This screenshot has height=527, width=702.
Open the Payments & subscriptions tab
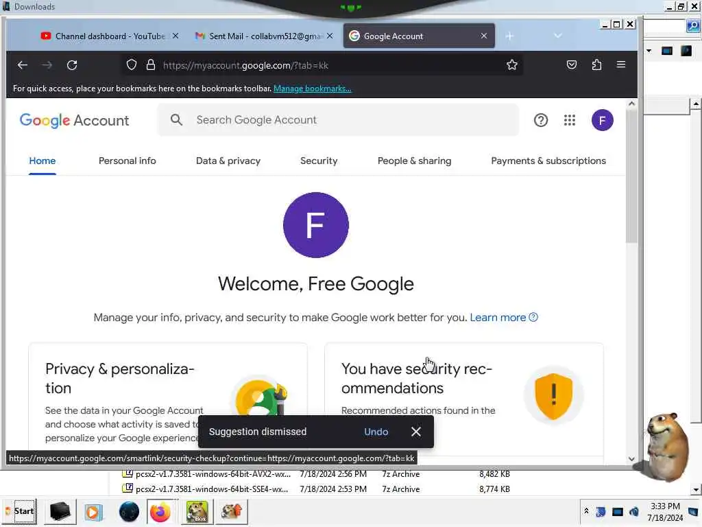[x=548, y=161]
